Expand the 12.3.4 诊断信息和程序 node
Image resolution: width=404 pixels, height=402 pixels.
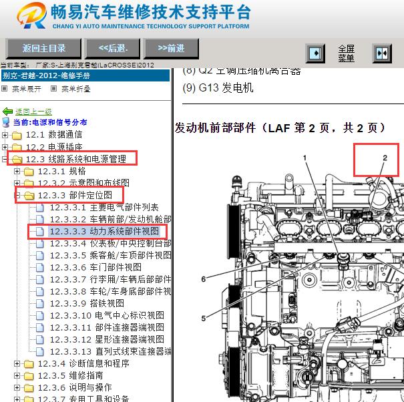[17, 364]
